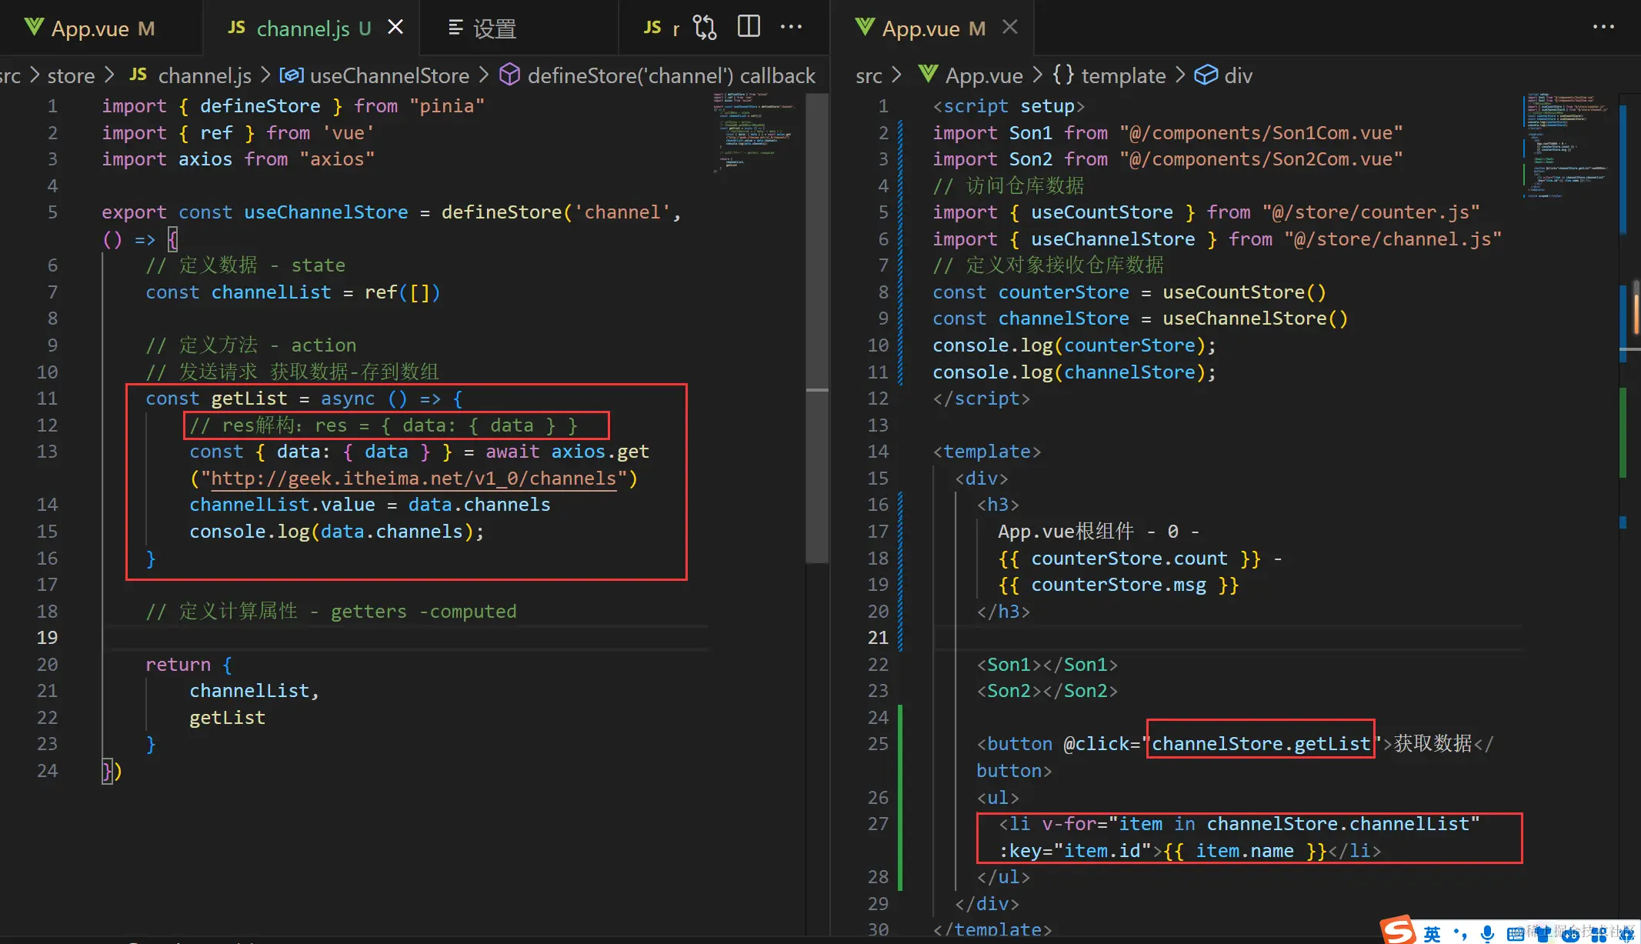Open the template breadcrumb dropdown
Screen dimensions: 1641x944
tap(1109, 75)
